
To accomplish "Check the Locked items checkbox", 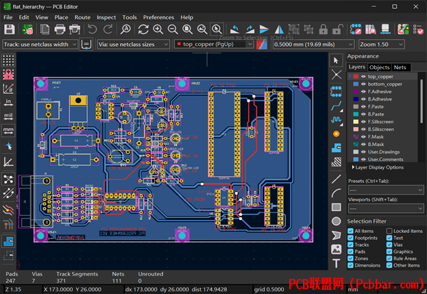I will (389, 231).
